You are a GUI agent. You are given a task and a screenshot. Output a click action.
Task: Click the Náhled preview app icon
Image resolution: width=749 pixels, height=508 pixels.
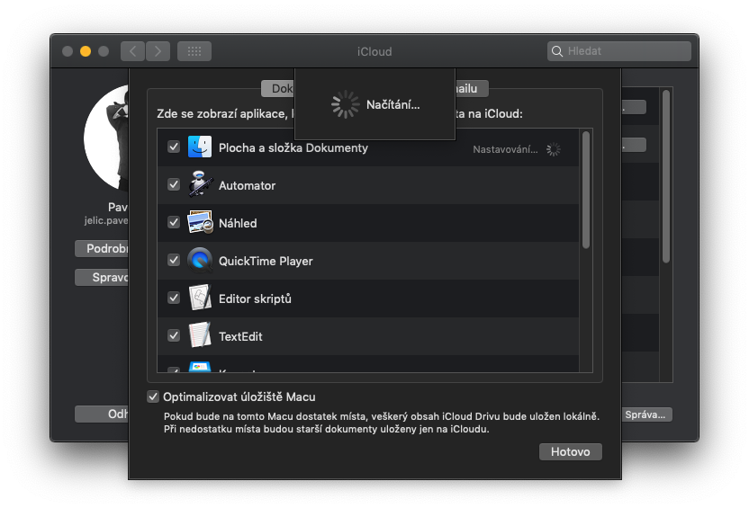click(x=200, y=222)
